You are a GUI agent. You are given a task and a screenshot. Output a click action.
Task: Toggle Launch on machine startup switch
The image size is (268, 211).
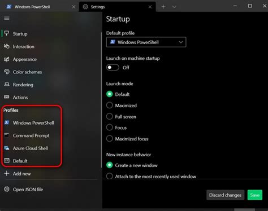113,67
